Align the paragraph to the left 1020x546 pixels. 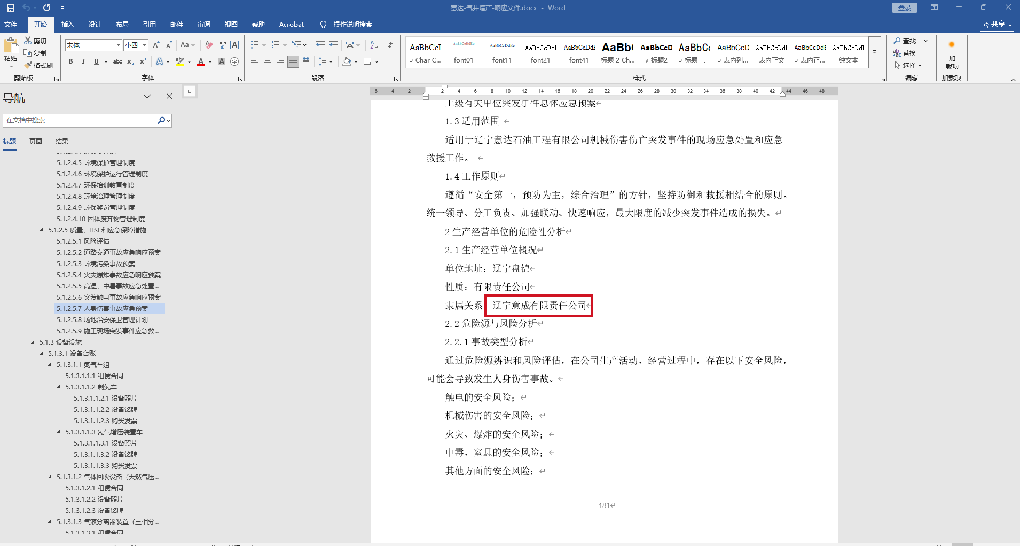[255, 61]
